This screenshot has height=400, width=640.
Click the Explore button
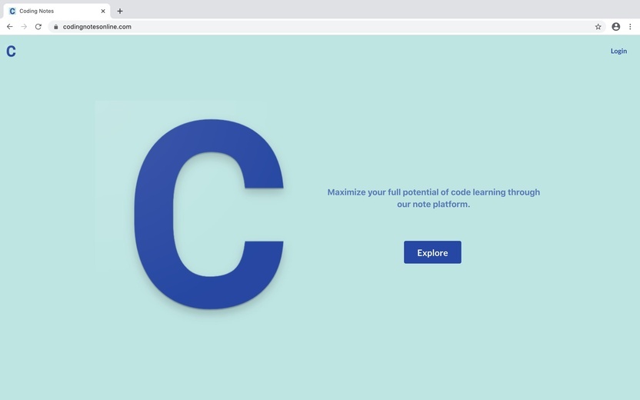coord(432,252)
